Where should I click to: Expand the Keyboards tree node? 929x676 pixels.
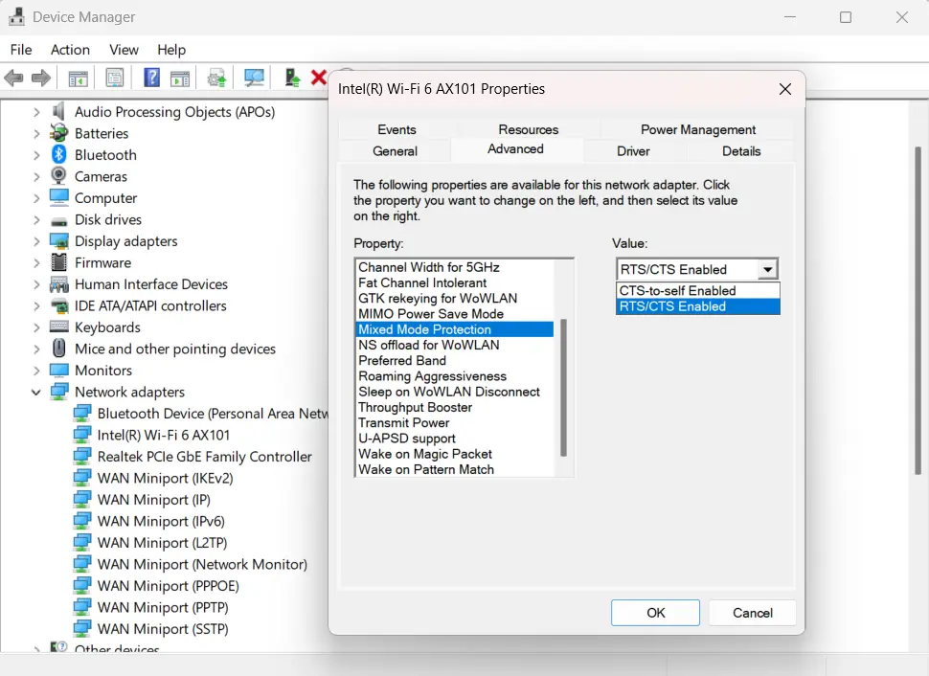coord(36,327)
